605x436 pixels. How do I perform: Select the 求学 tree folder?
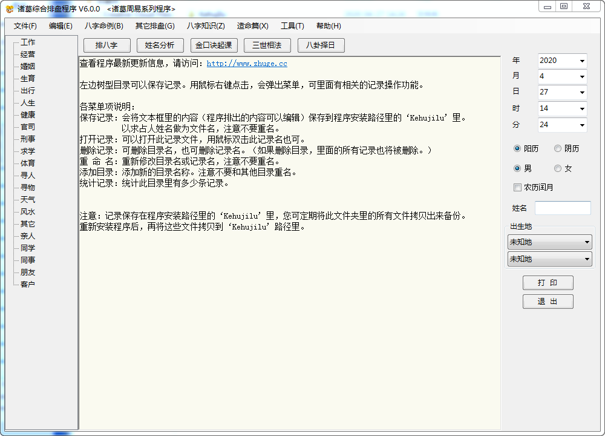(28, 151)
